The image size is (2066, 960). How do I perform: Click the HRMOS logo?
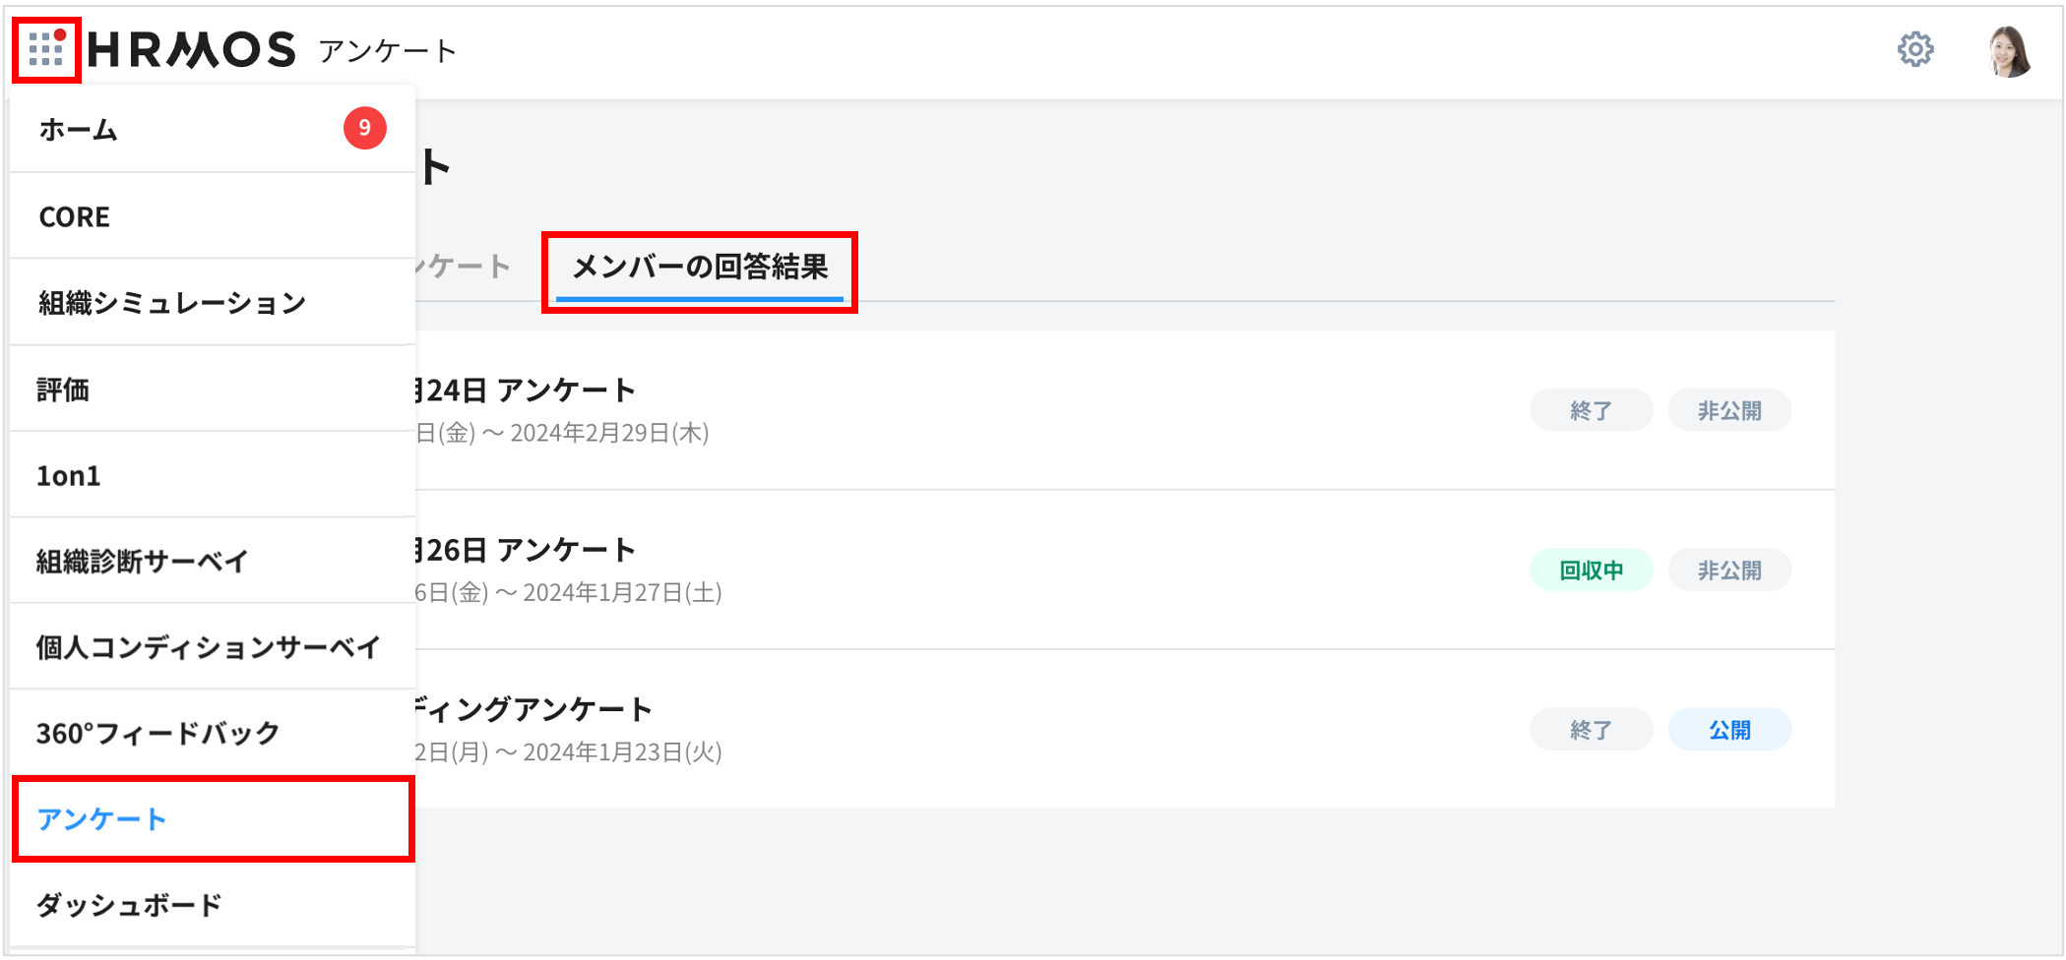(x=192, y=48)
